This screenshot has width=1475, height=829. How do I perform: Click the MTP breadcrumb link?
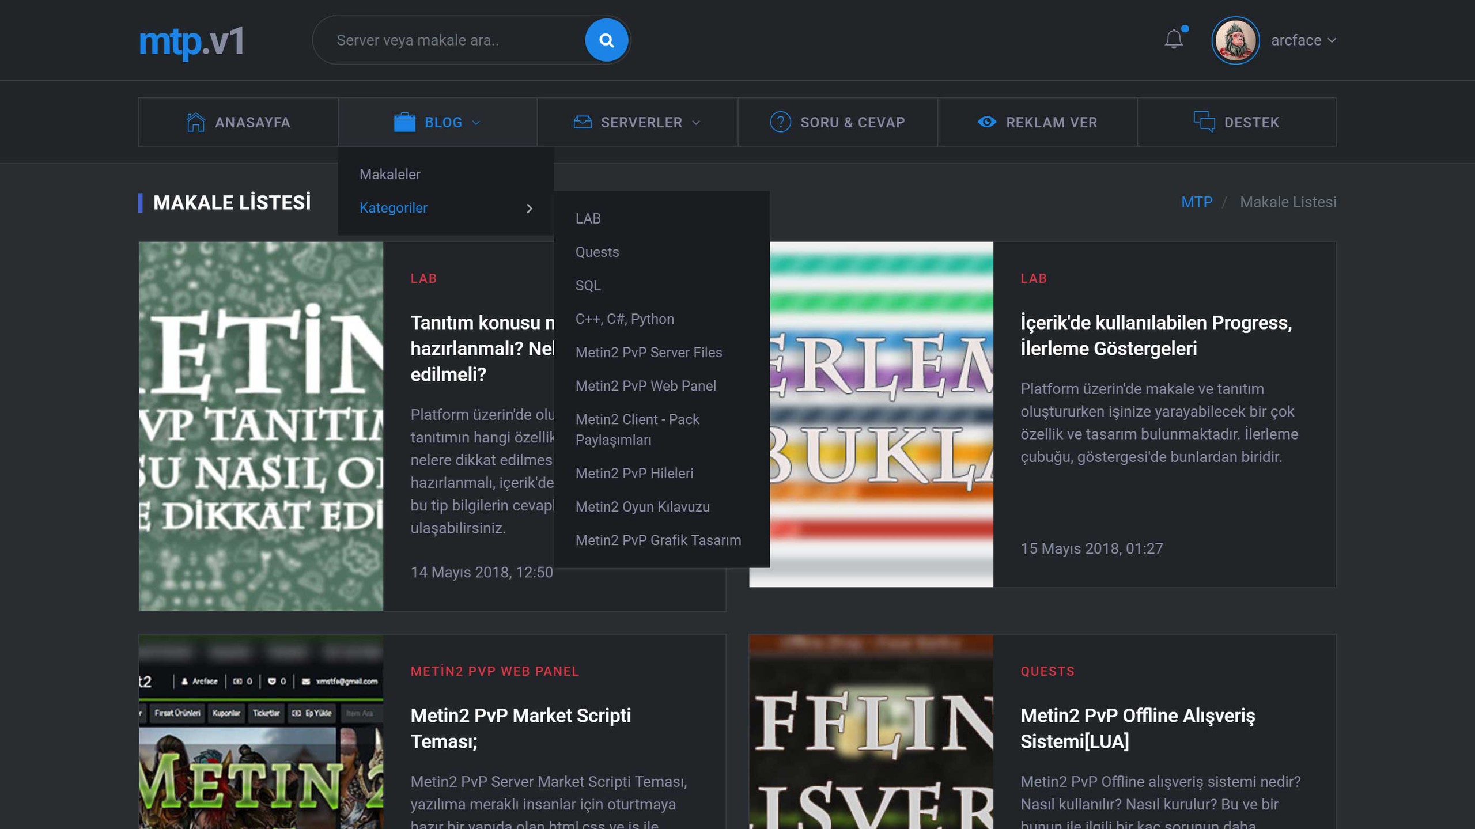tap(1196, 202)
